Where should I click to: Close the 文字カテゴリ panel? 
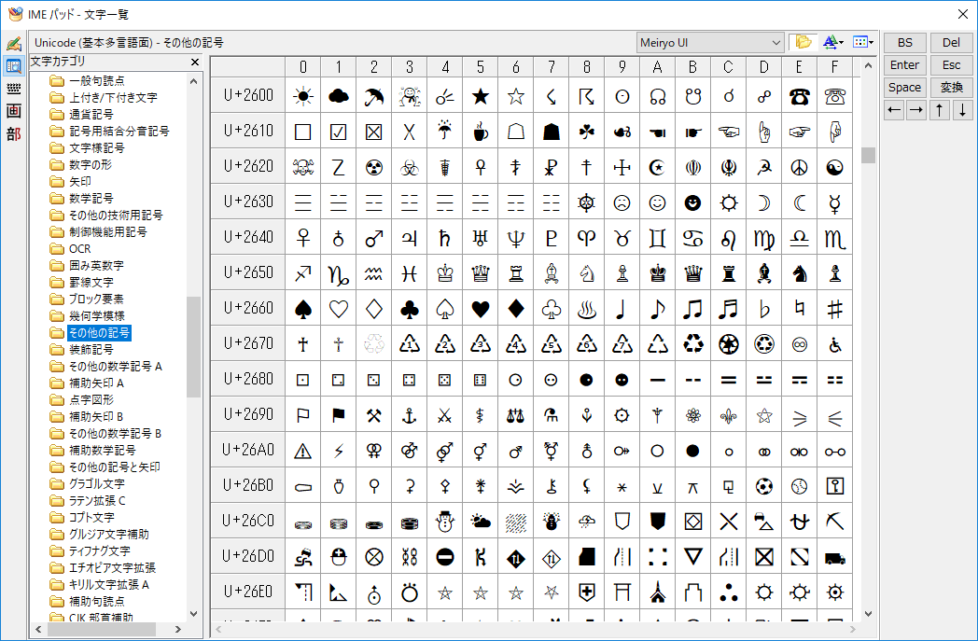(x=195, y=62)
